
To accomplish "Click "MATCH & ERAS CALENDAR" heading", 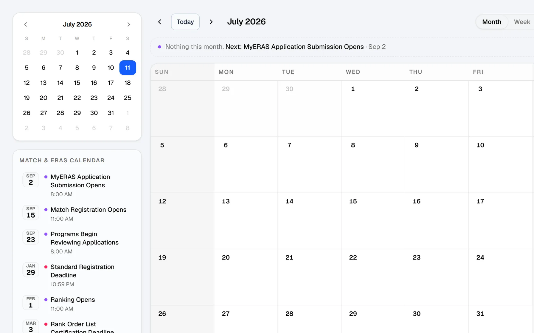I will [x=62, y=160].
